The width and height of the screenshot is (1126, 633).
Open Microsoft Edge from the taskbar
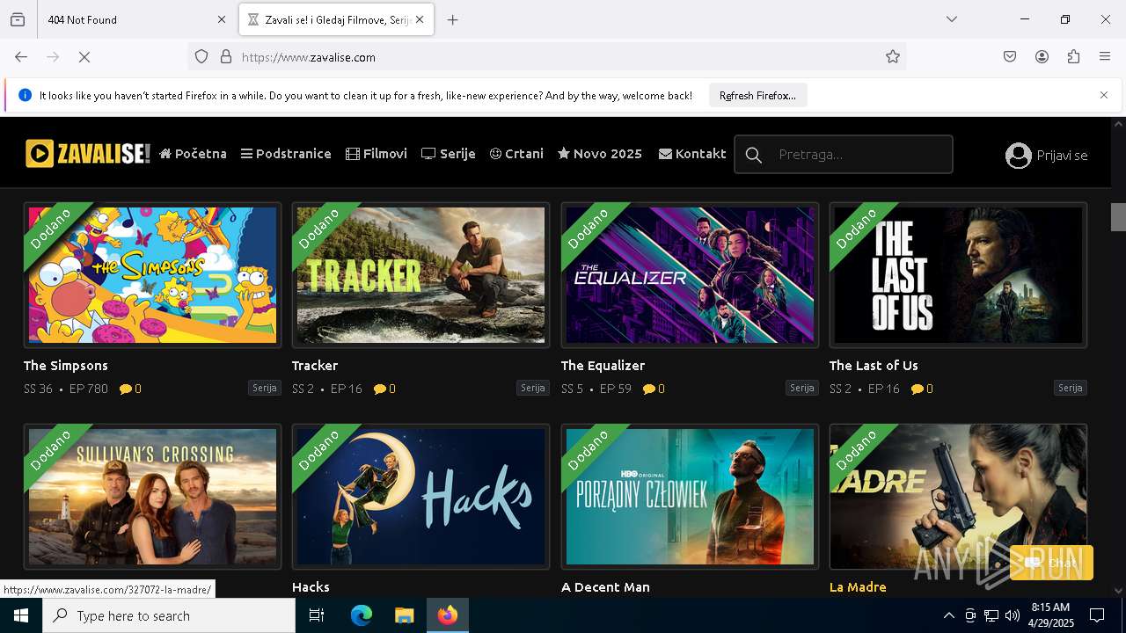tap(362, 615)
